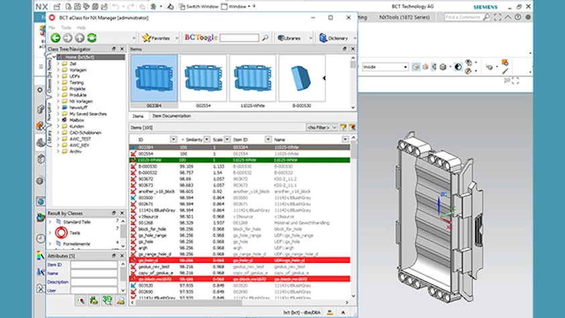The height and width of the screenshot is (318, 565).
Task: Open the Inside selection dropdown in NX
Action: point(385,67)
